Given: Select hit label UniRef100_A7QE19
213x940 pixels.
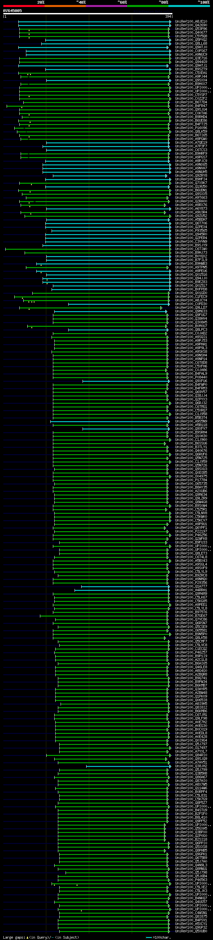Looking at the screenshot, I should [191, 143].
